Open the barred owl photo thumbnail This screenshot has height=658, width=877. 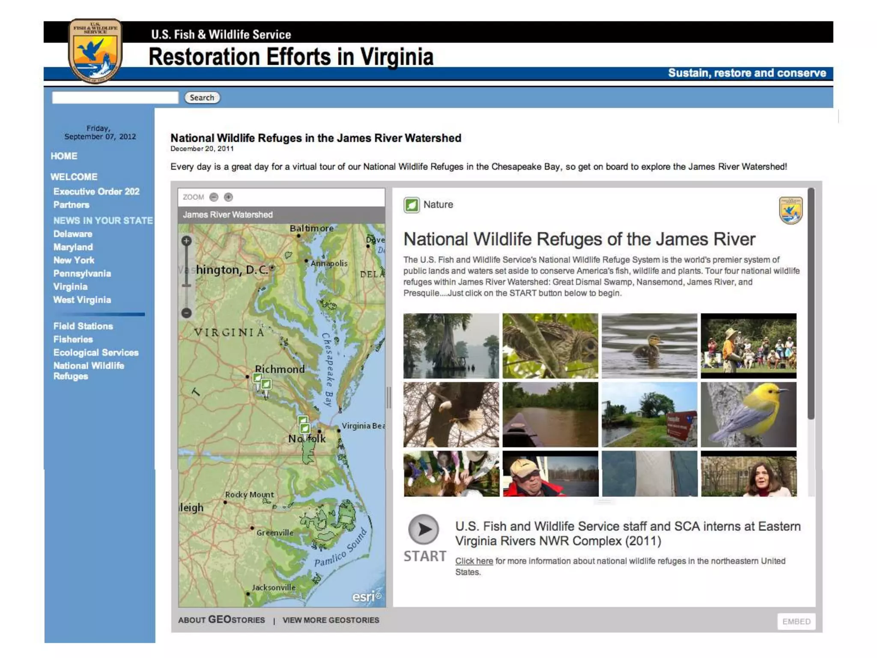pyautogui.click(x=550, y=346)
